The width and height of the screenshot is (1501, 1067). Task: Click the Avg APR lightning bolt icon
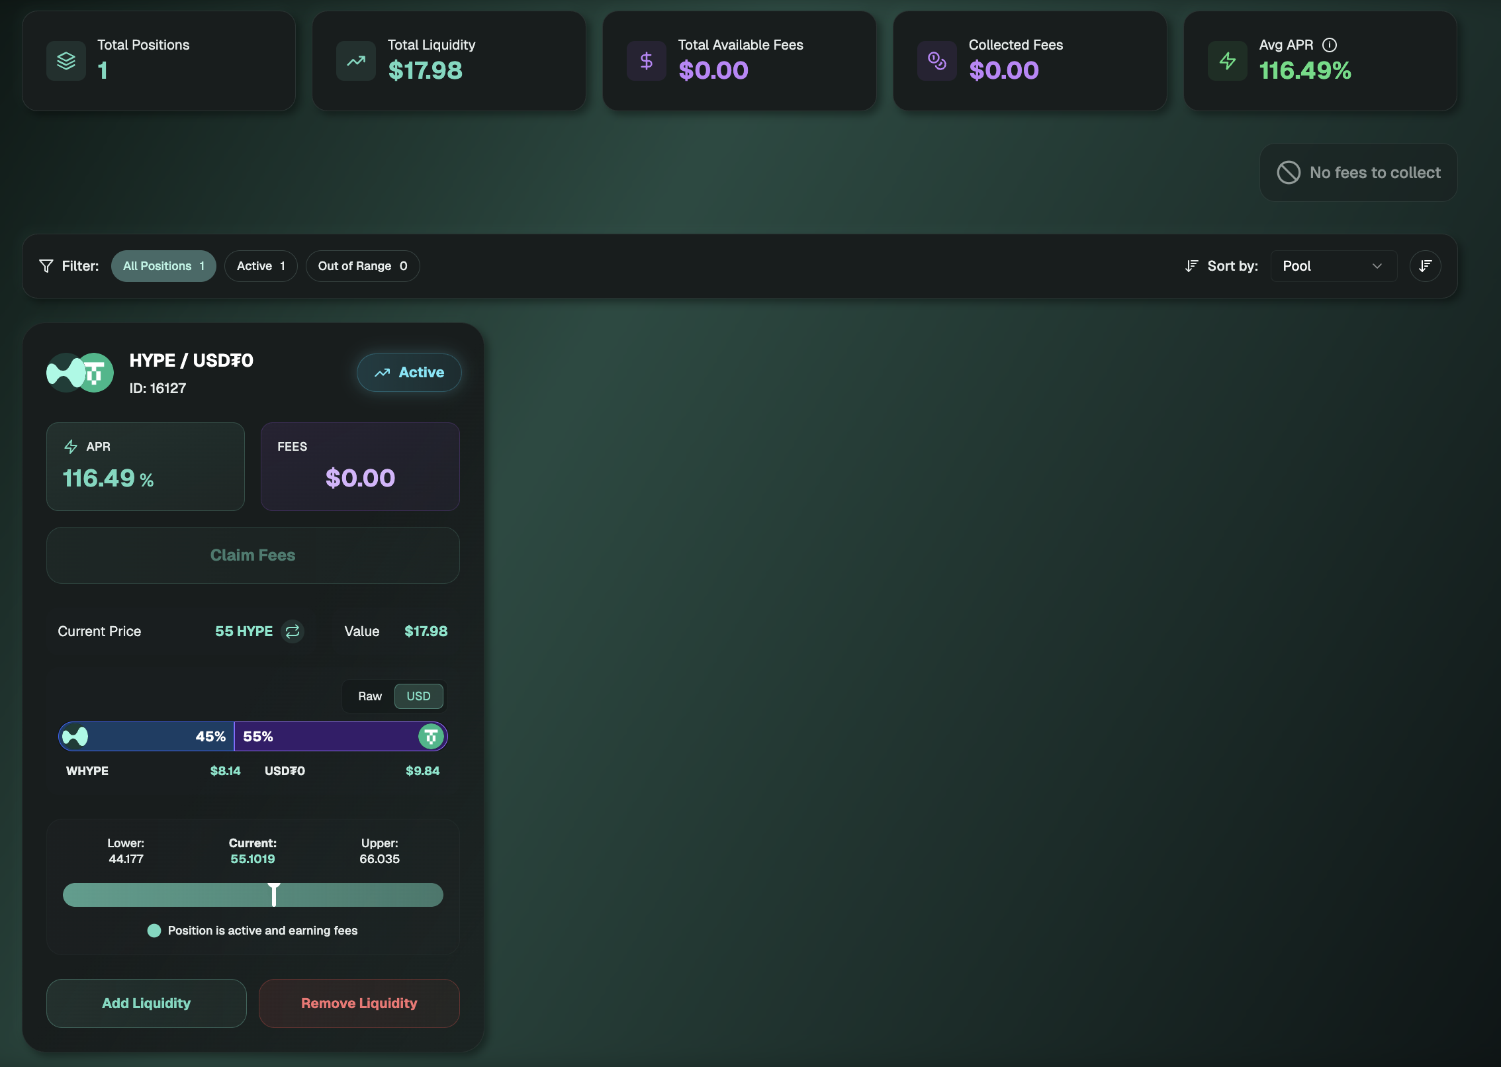click(x=1227, y=61)
